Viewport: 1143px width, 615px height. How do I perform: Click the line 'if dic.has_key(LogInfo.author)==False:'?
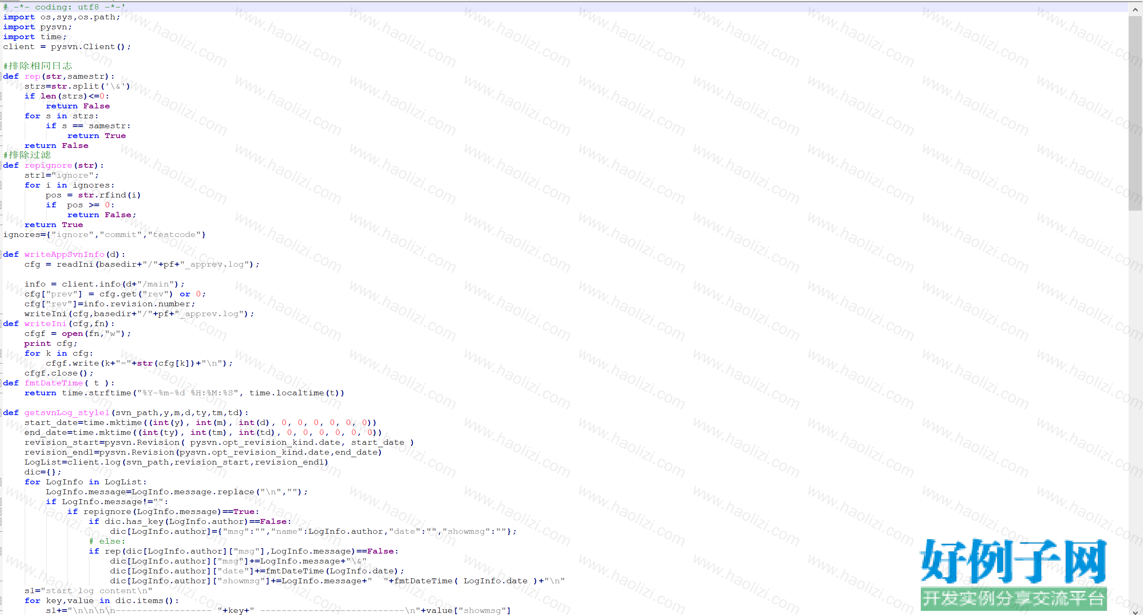pyautogui.click(x=190, y=522)
